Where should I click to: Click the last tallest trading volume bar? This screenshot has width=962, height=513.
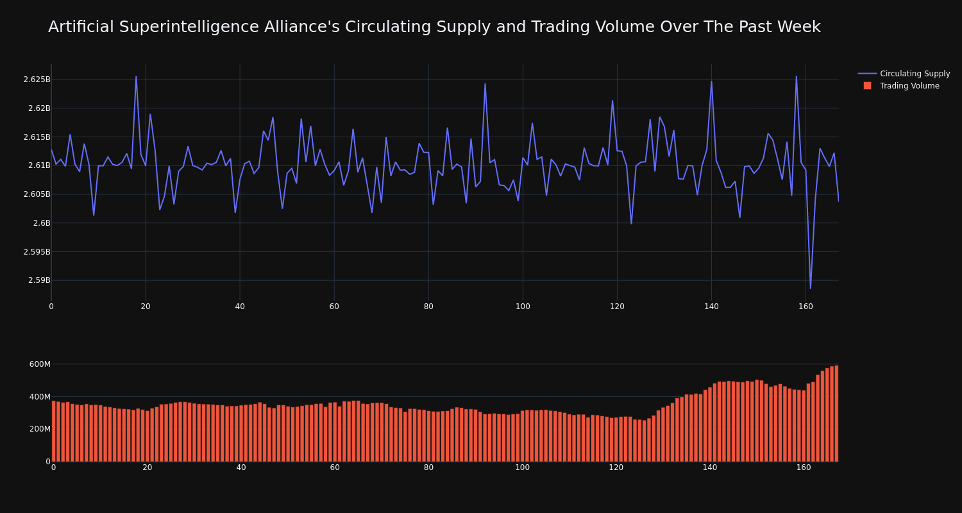pos(836,414)
